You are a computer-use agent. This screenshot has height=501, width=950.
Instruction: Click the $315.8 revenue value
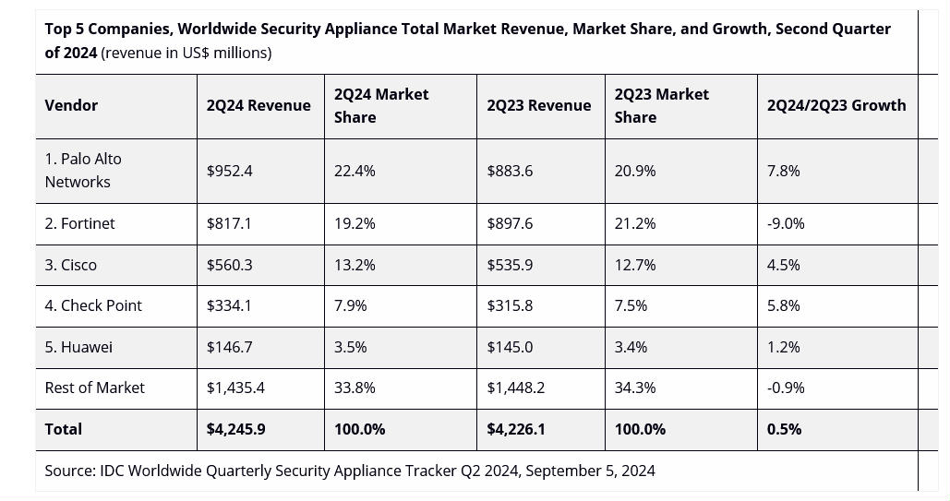click(x=510, y=305)
